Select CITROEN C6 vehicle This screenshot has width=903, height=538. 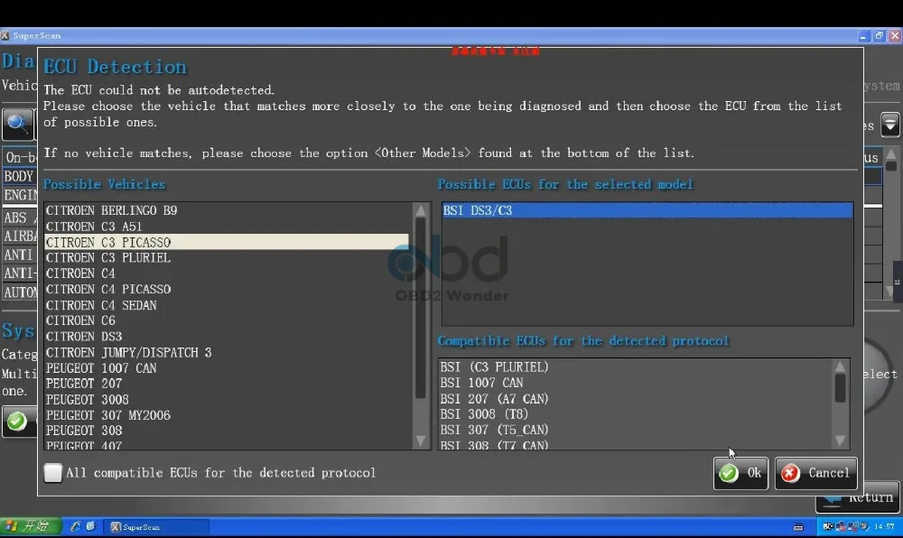tap(227, 320)
